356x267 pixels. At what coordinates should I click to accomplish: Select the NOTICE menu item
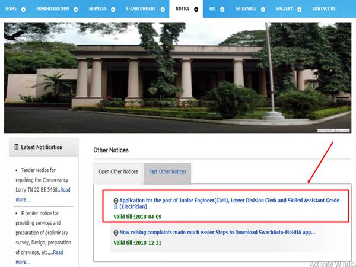(183, 9)
